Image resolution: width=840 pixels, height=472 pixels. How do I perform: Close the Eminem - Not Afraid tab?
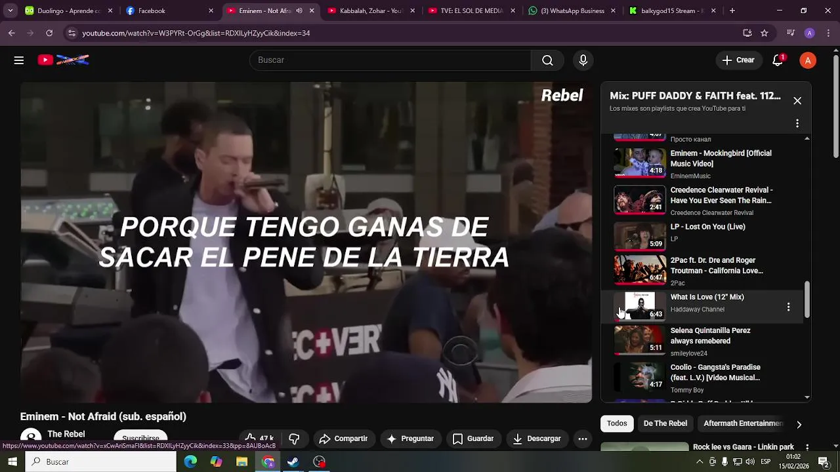312,10
